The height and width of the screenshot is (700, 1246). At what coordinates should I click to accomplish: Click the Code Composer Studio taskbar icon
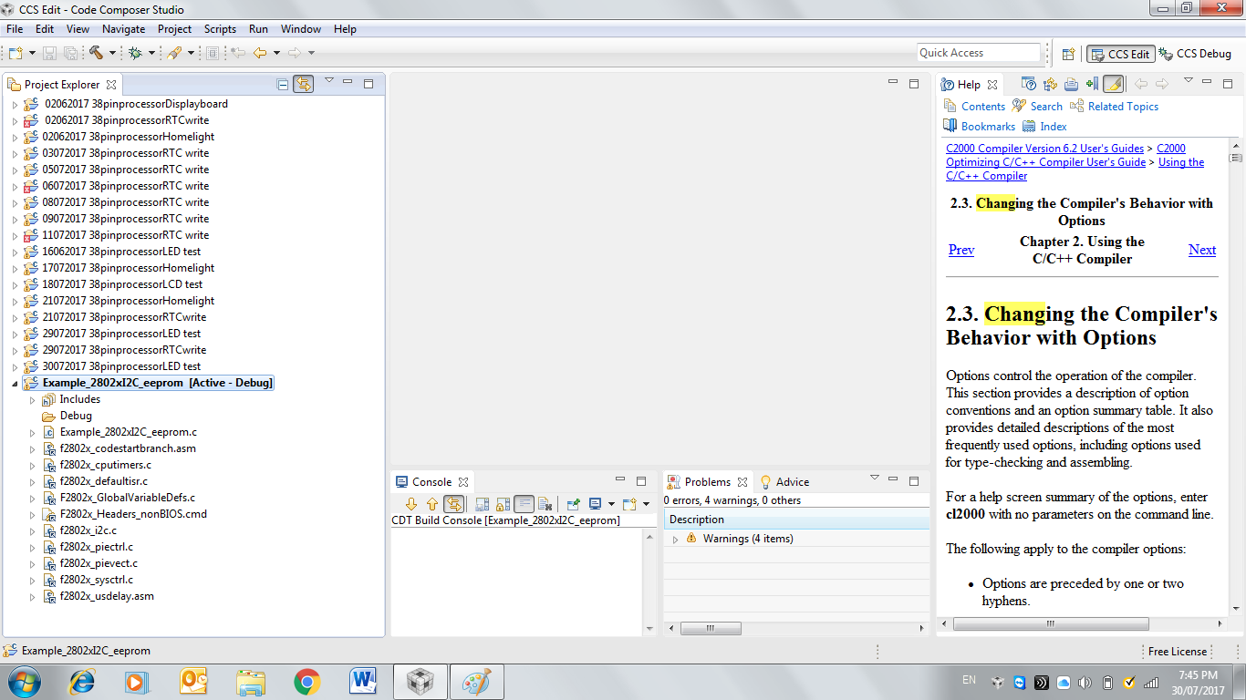[420, 681]
